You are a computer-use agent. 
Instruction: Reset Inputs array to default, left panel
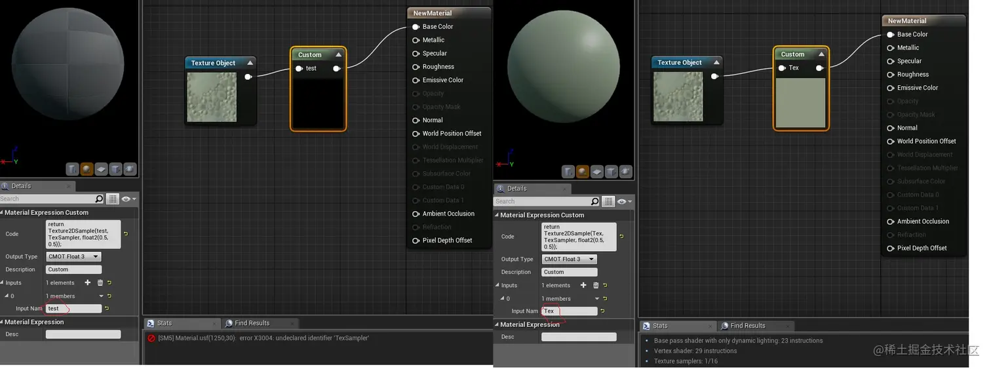pos(109,282)
